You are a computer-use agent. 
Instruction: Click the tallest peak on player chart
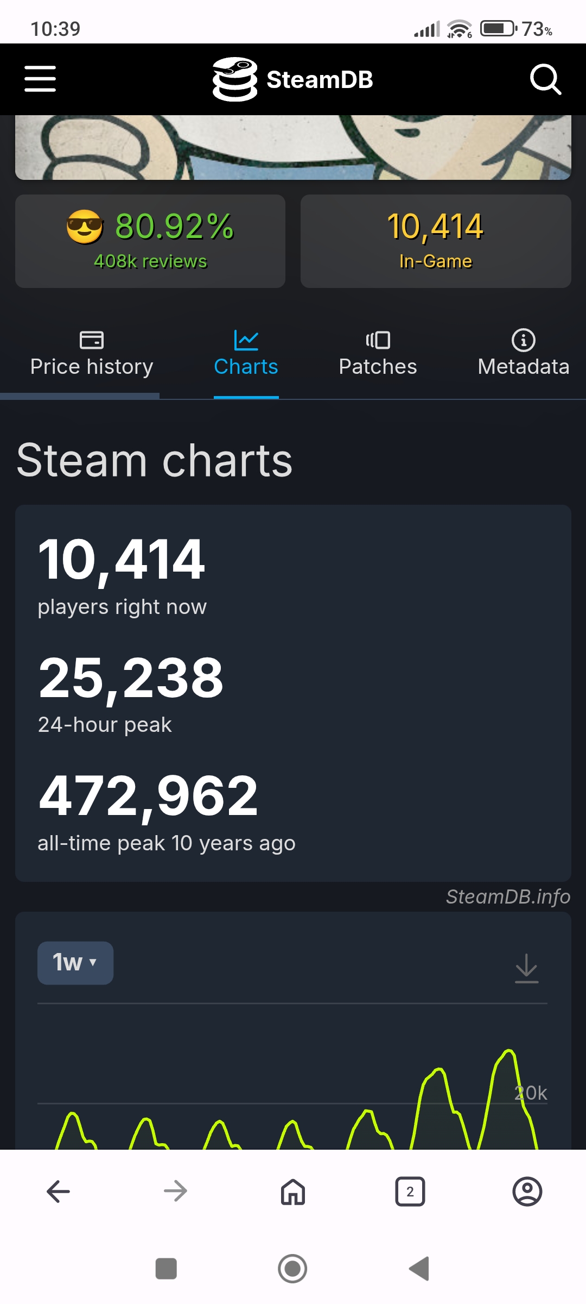click(509, 1052)
